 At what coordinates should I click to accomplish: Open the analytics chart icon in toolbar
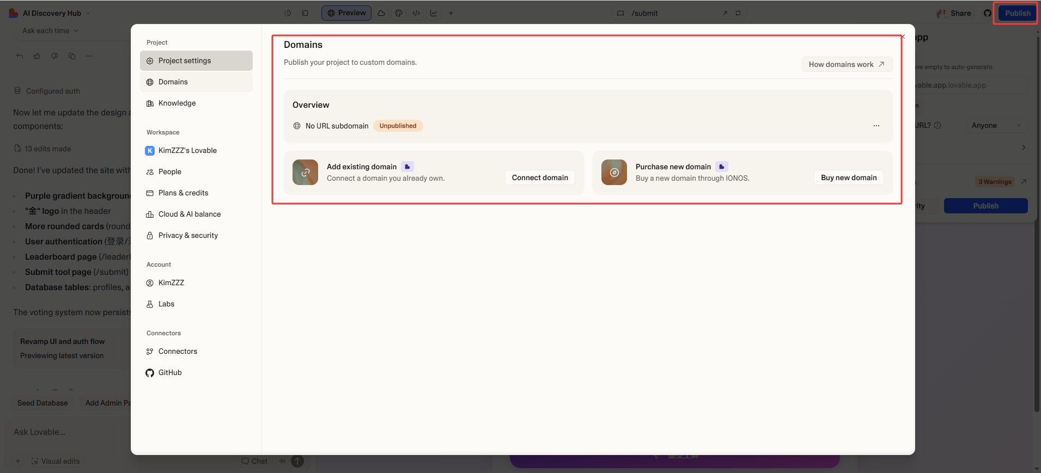coord(434,13)
